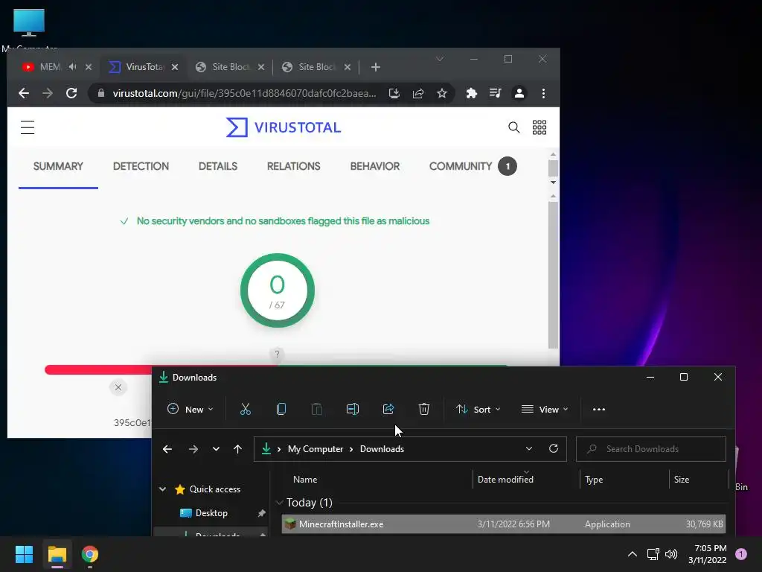Viewport: 762px width, 572px height.
Task: Open the Sort options dropdown
Action: tap(478, 409)
